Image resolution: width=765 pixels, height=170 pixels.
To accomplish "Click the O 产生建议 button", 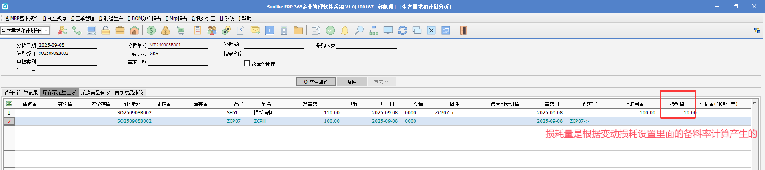I will (x=316, y=82).
